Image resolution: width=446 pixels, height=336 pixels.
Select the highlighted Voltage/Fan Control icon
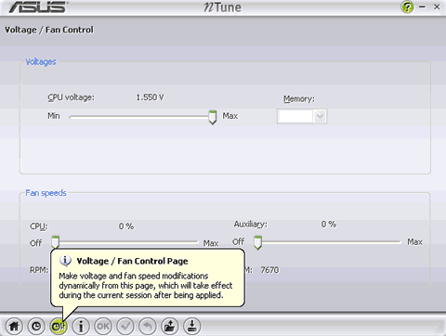click(59, 326)
